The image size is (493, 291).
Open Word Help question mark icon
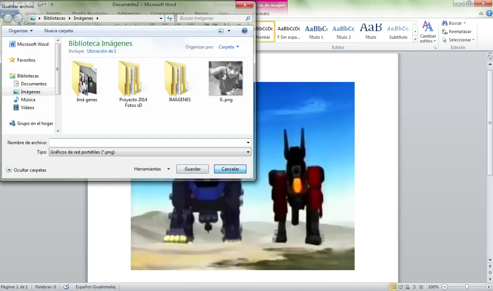[x=489, y=13]
